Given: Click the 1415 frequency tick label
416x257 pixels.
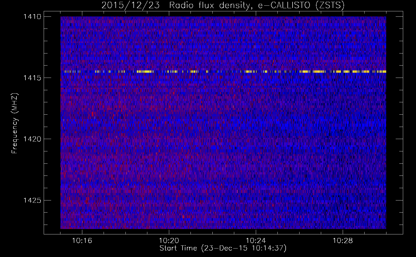Looking at the screenshot, I should coord(32,78).
